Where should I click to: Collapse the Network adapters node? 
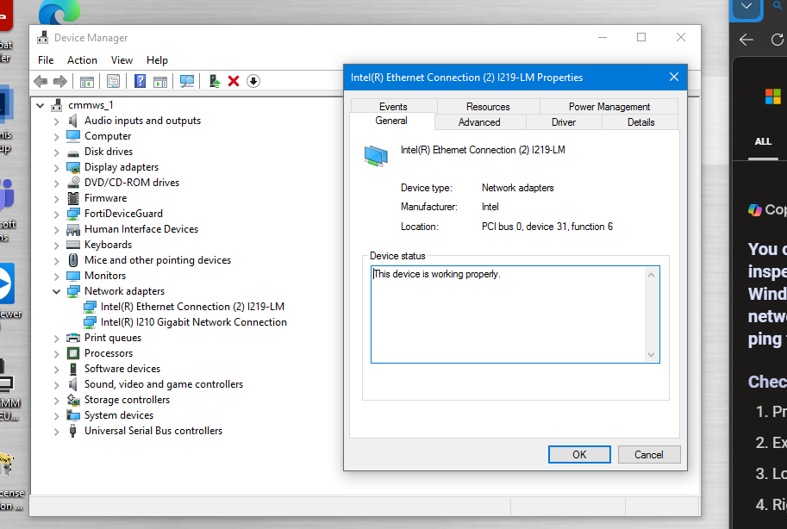(56, 291)
